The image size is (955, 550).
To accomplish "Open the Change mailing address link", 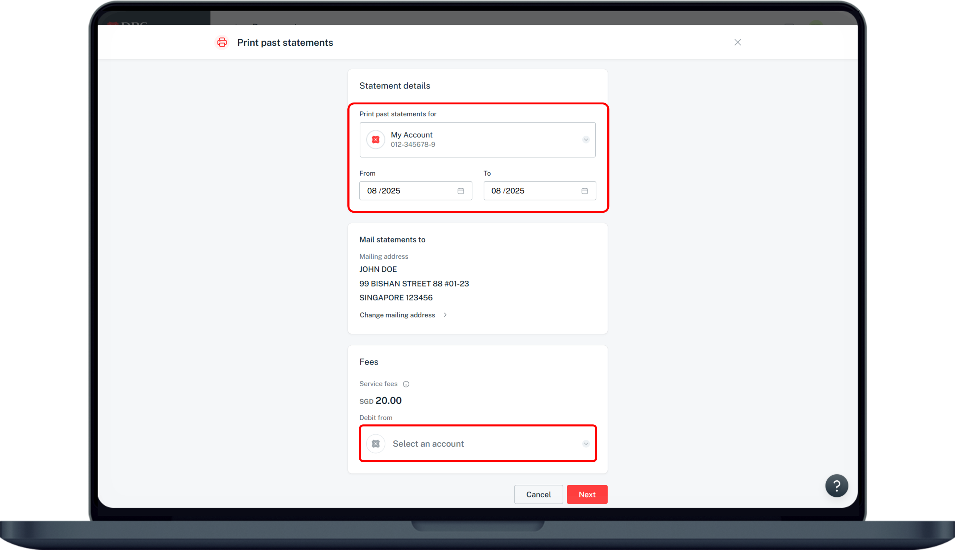I will coord(397,314).
